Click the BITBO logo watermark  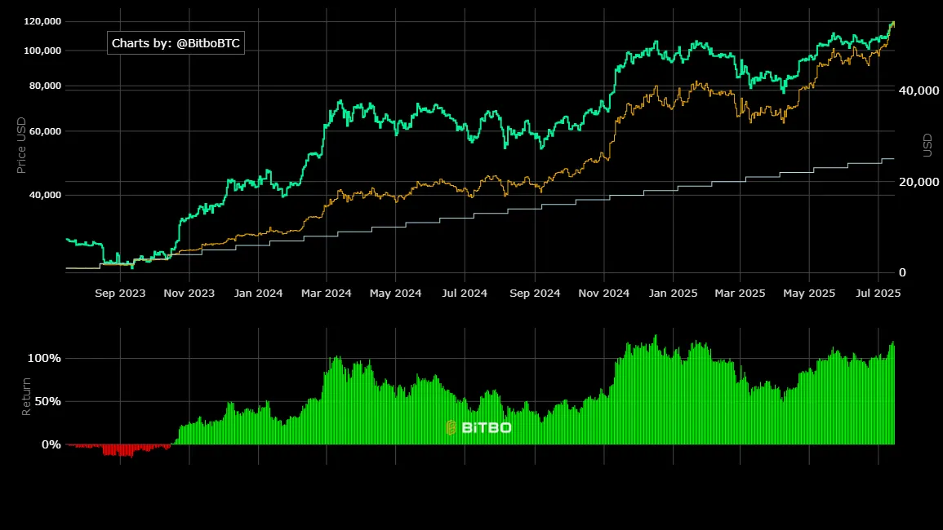(x=479, y=428)
